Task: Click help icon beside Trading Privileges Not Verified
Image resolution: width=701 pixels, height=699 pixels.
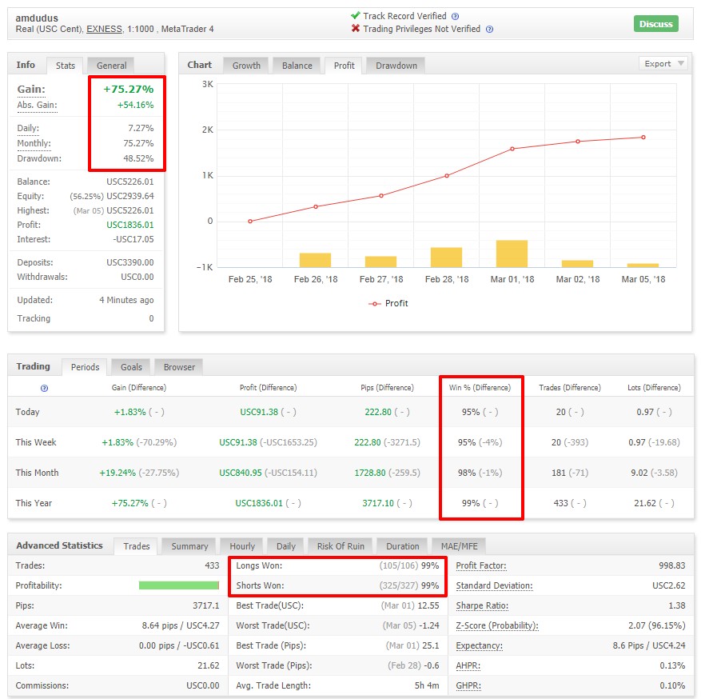Action: click(x=489, y=30)
